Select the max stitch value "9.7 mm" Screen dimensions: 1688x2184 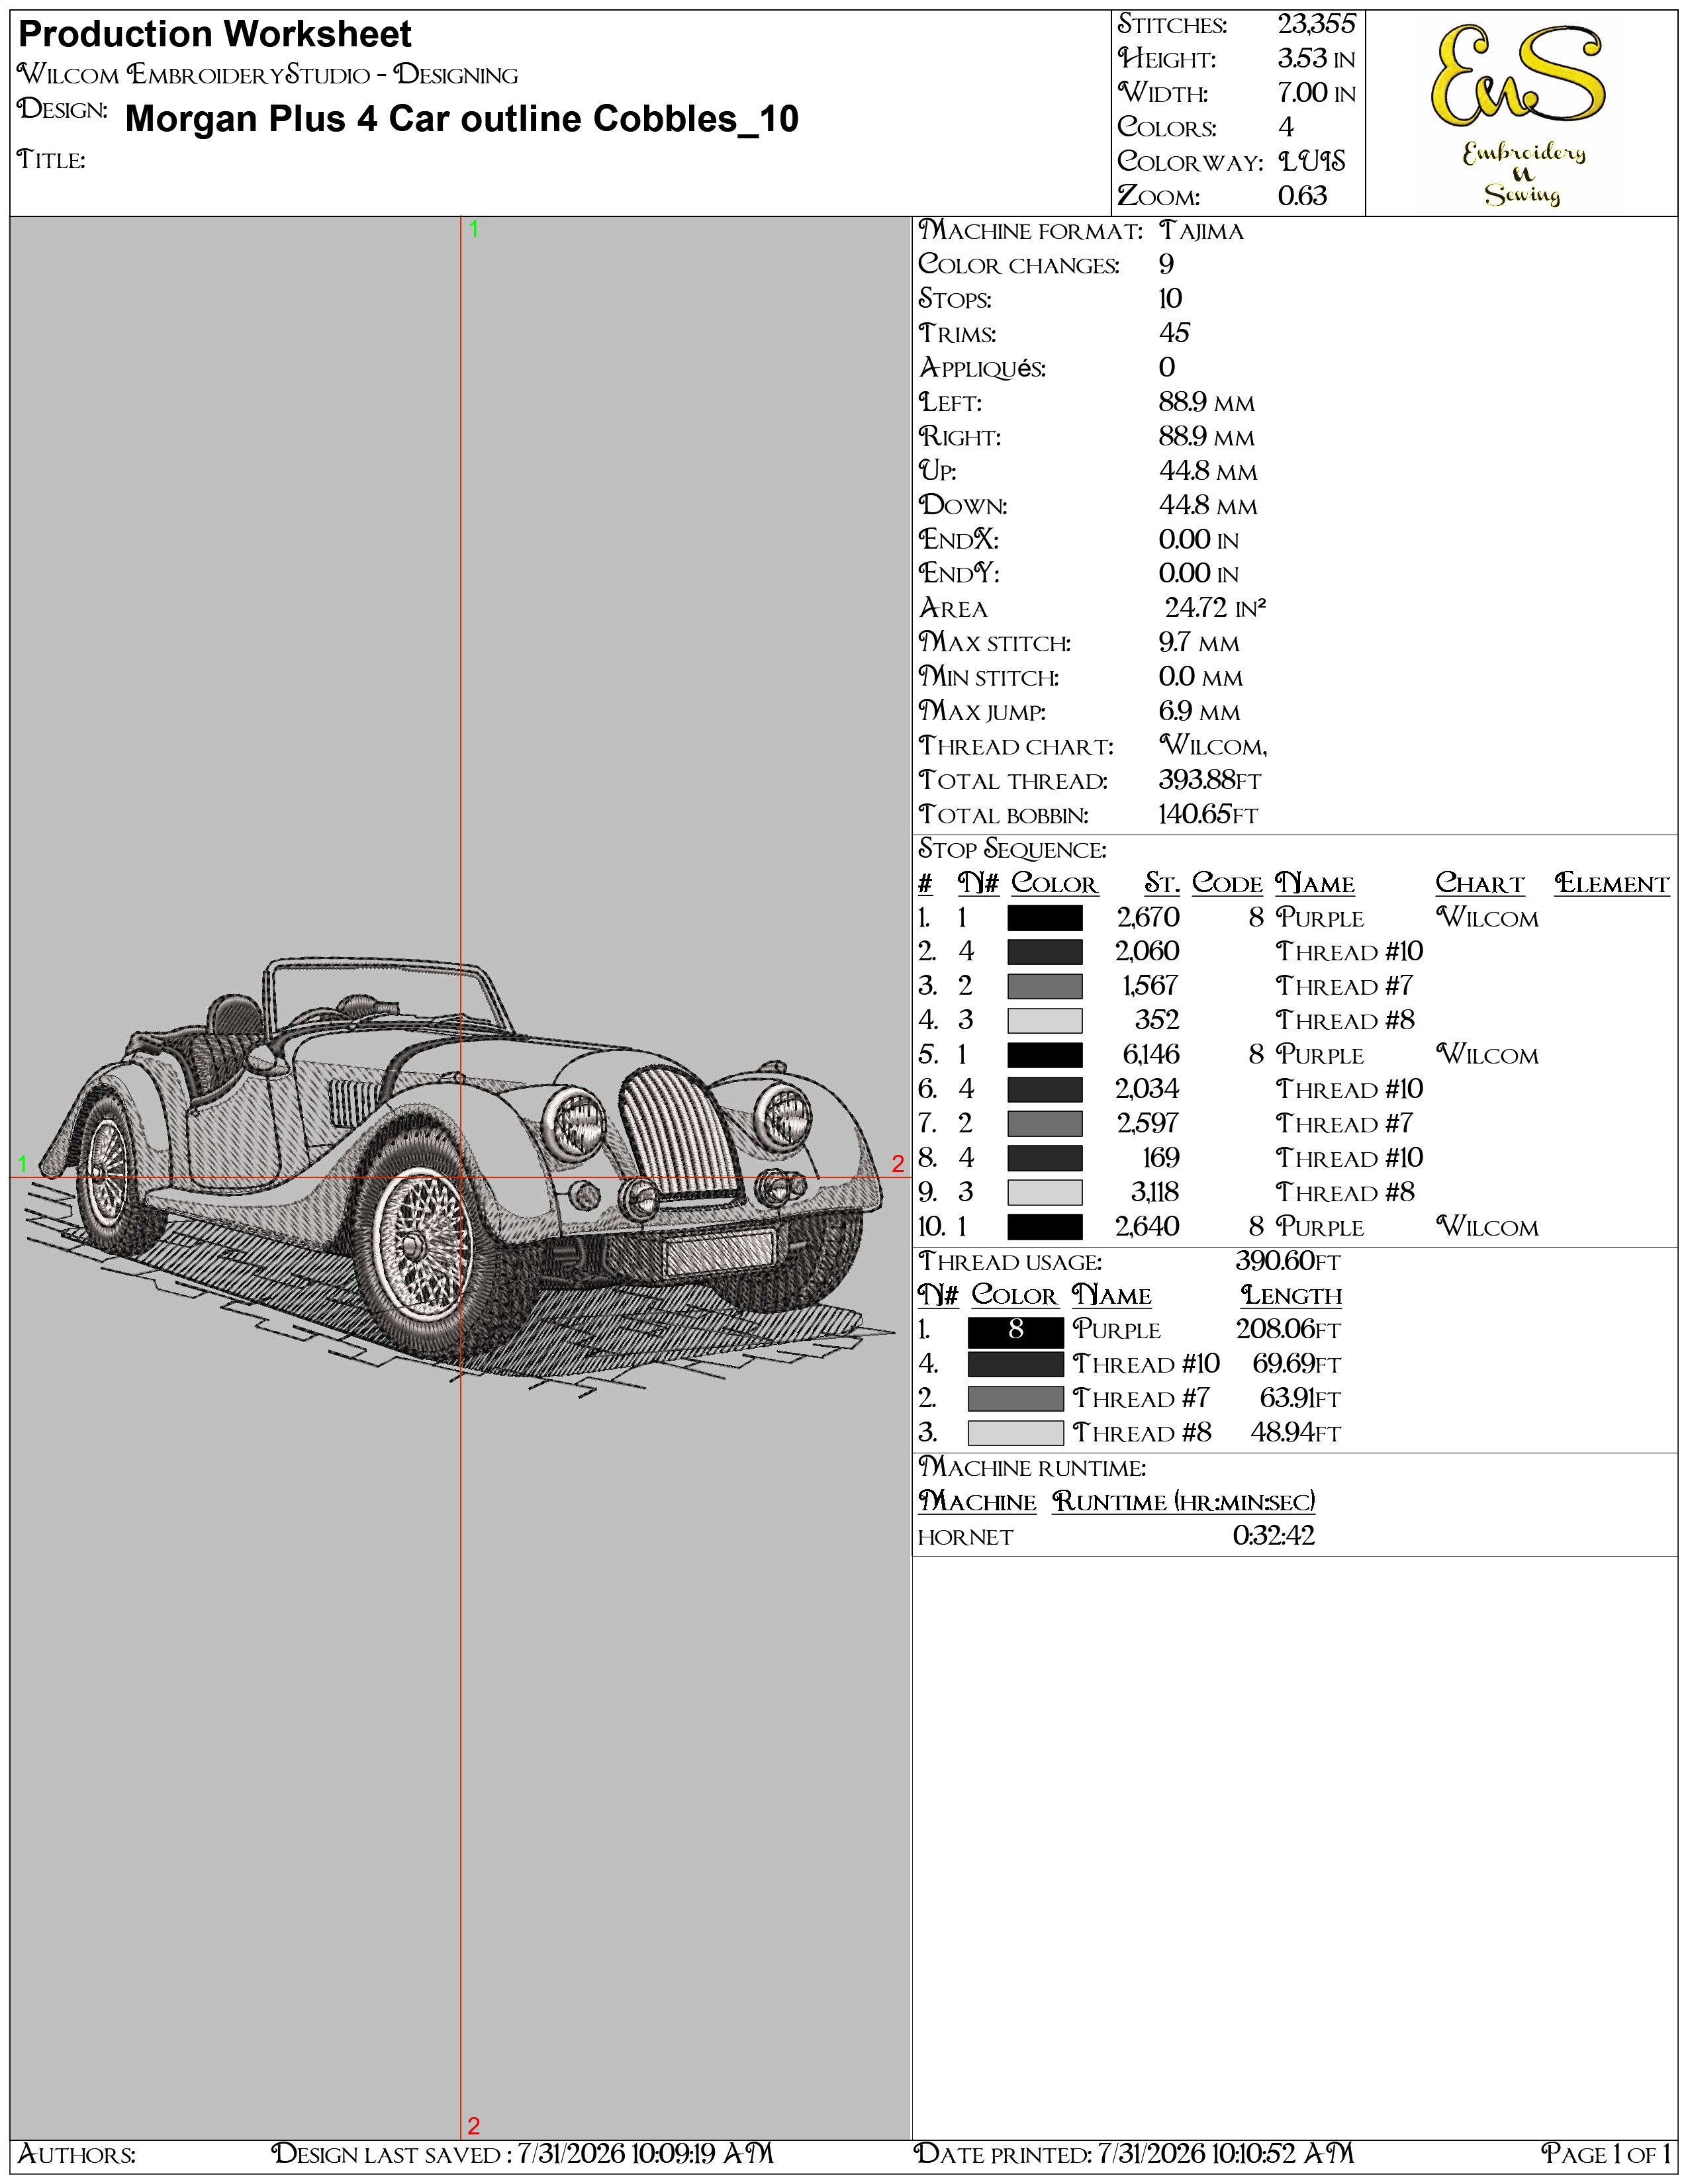[x=1199, y=643]
